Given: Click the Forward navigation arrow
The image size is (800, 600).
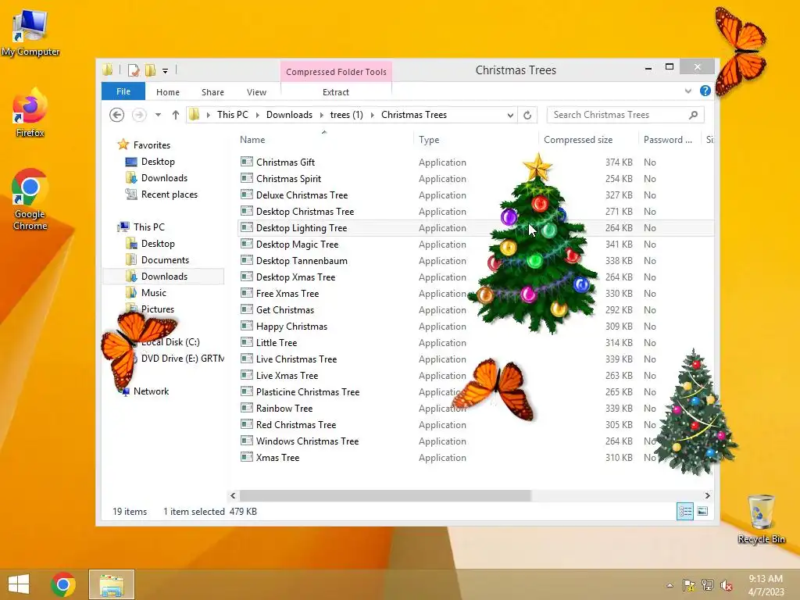Looking at the screenshot, I should (139, 115).
